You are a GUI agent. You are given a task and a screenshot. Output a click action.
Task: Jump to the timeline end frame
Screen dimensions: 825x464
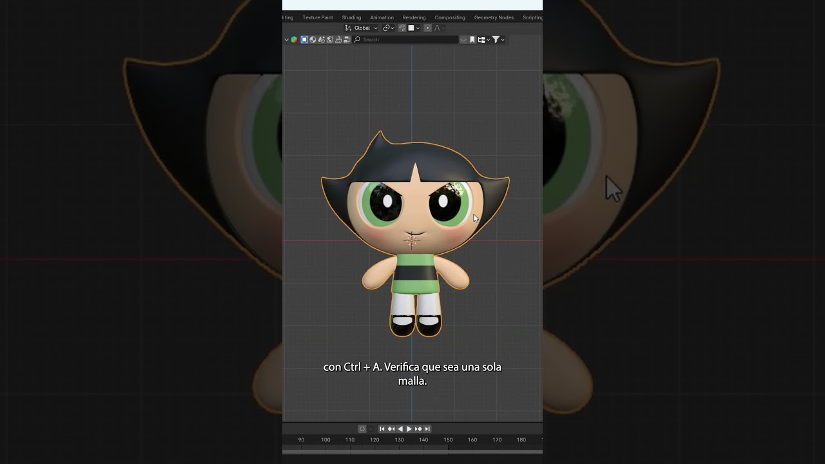click(x=427, y=429)
